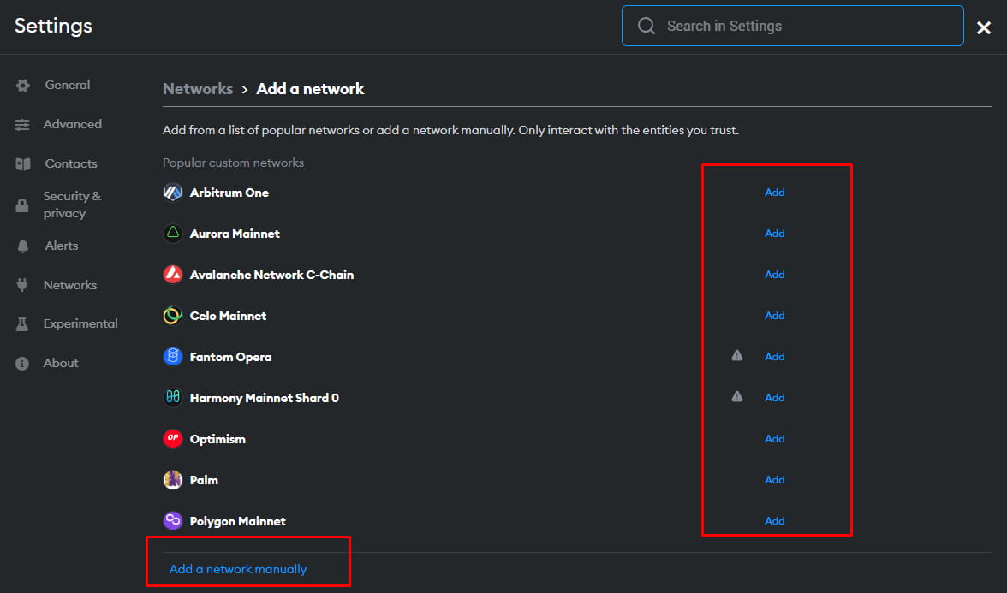
Task: Focus the Search in Settings field
Action: coord(793,26)
